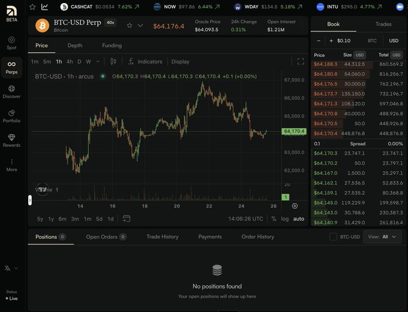This screenshot has width=408, height=312.
Task: Click the INTU ticker icon
Action: click(320, 7)
